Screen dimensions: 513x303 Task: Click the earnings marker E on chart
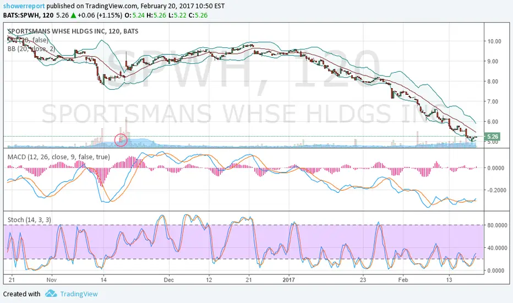coord(121,140)
